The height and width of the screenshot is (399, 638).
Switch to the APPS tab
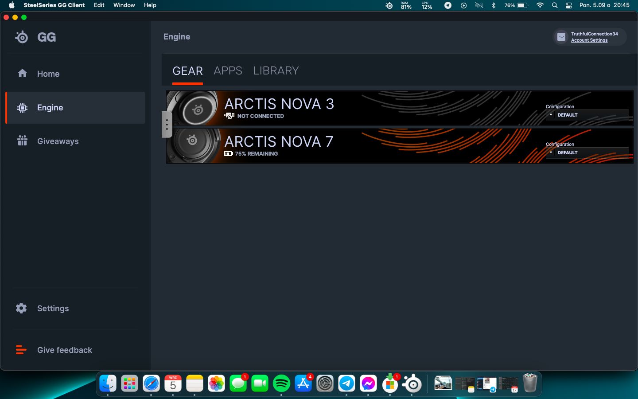(228, 71)
